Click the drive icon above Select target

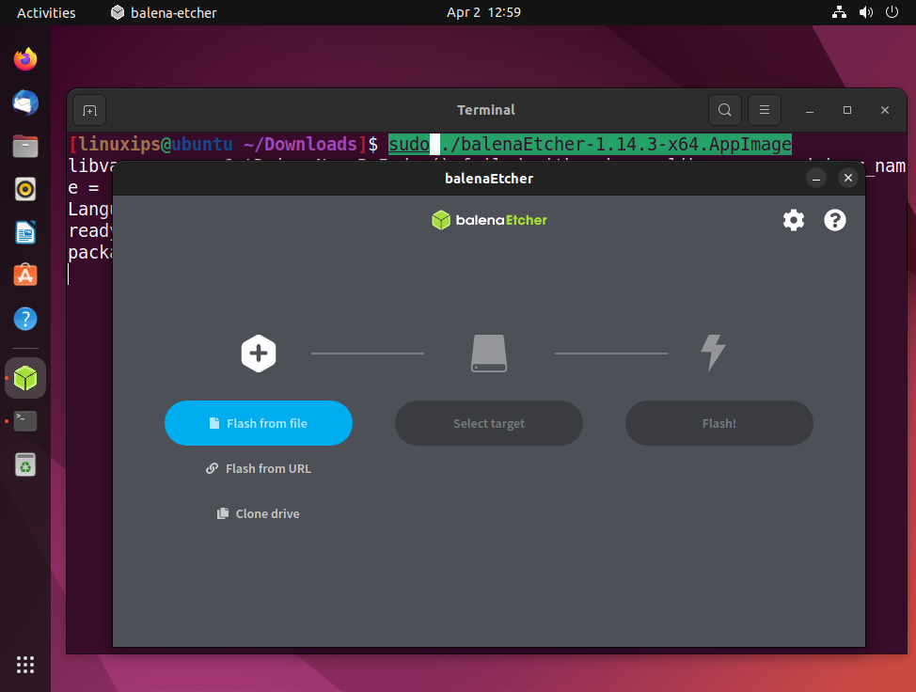coord(489,354)
